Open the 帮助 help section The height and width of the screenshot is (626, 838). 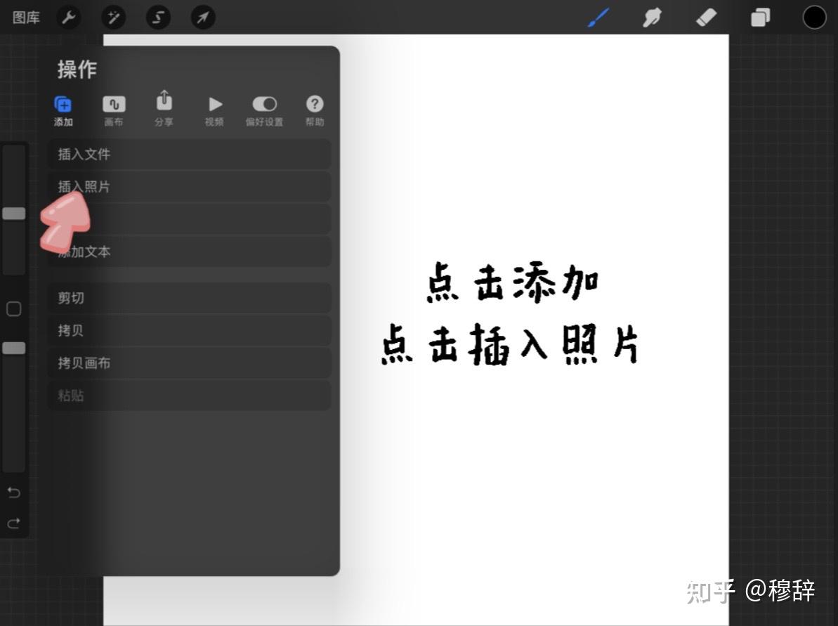(315, 109)
